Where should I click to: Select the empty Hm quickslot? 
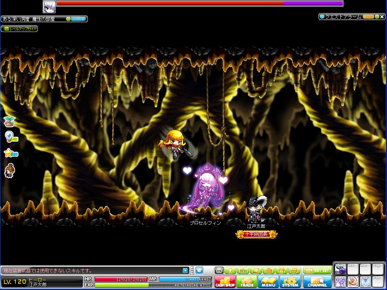click(366, 269)
